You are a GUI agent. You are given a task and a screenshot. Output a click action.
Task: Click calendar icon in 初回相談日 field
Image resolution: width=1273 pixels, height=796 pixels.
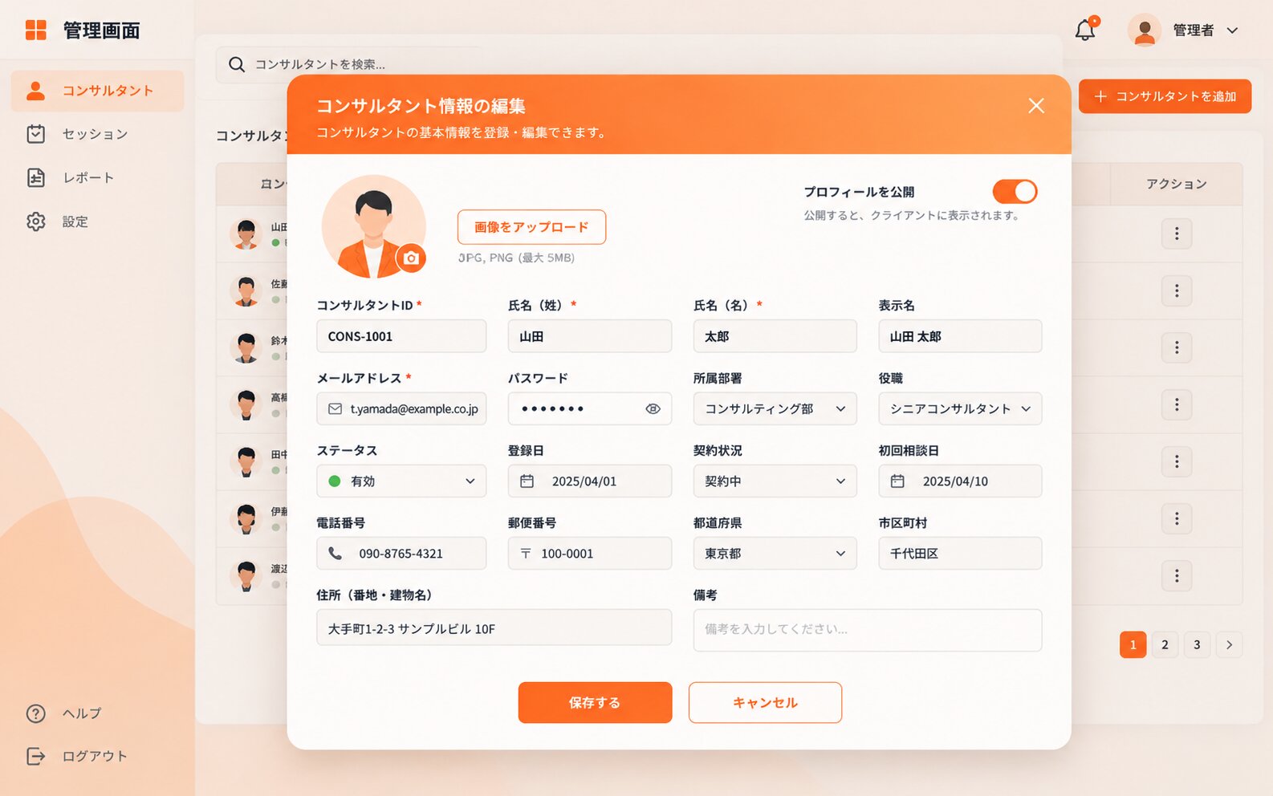pyautogui.click(x=897, y=481)
